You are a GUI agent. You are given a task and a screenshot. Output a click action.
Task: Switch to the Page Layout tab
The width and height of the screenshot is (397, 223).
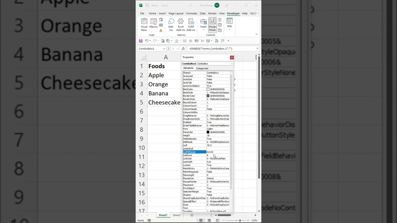click(x=176, y=13)
